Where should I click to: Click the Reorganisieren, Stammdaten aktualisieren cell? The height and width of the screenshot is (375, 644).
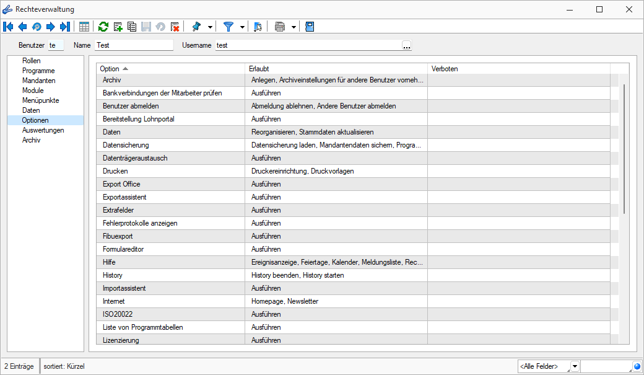pyautogui.click(x=336, y=132)
